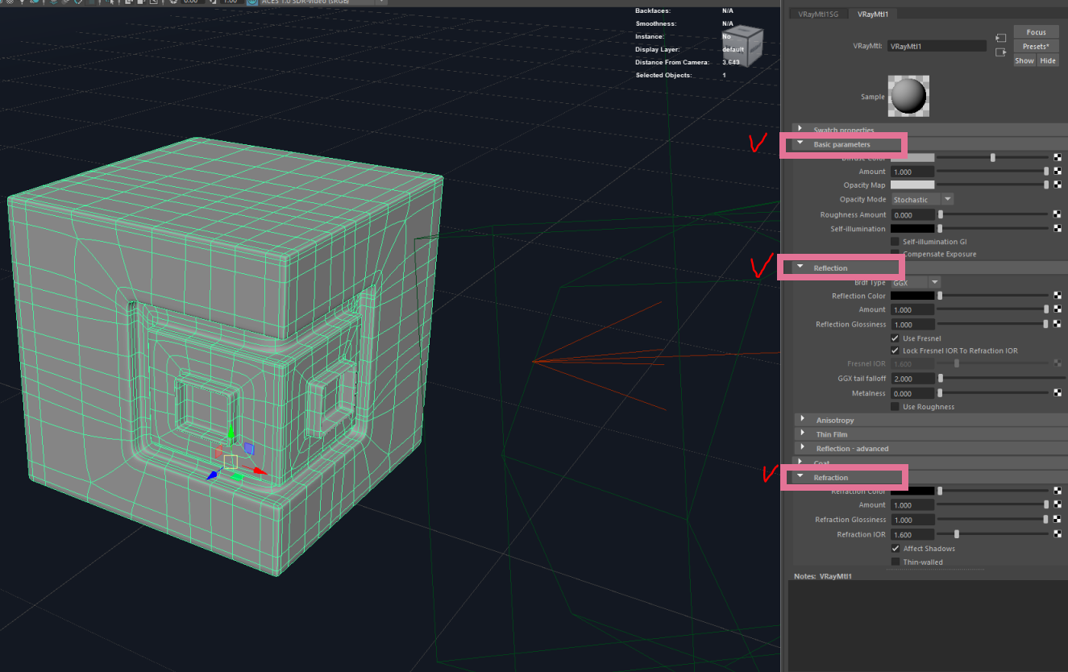Open the map button for Basic parameters Amount
The image size is (1068, 672).
[x=1057, y=172]
